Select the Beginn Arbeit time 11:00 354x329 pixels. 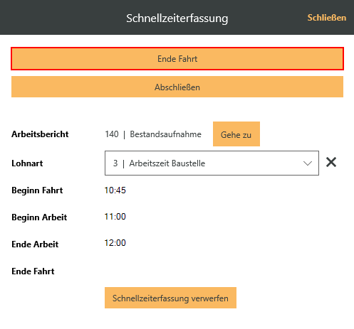pyautogui.click(x=115, y=217)
